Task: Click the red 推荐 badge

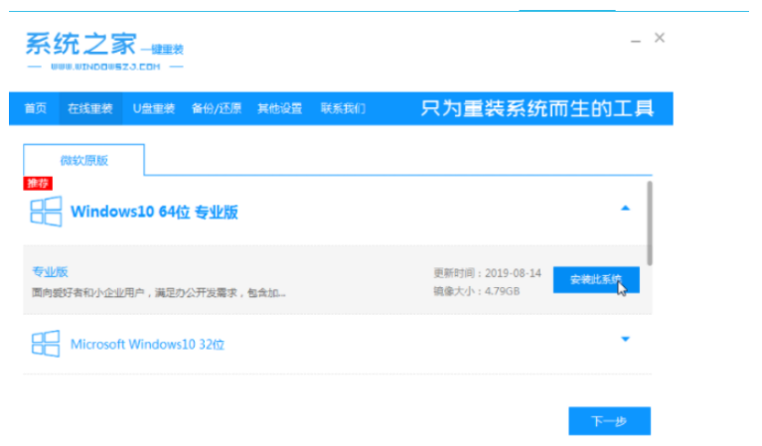Action: pos(37,183)
